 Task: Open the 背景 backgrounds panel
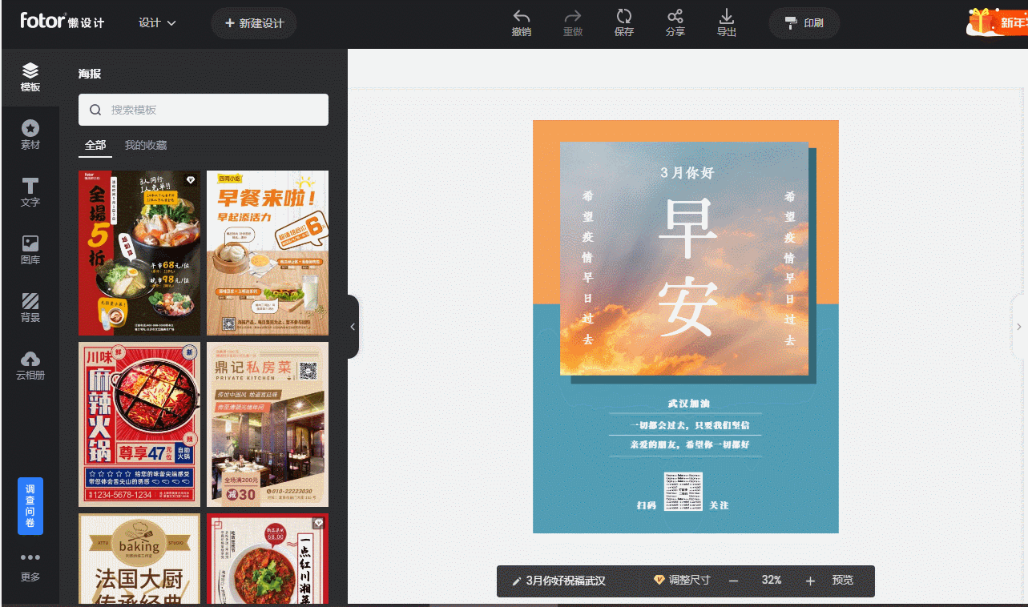30,308
